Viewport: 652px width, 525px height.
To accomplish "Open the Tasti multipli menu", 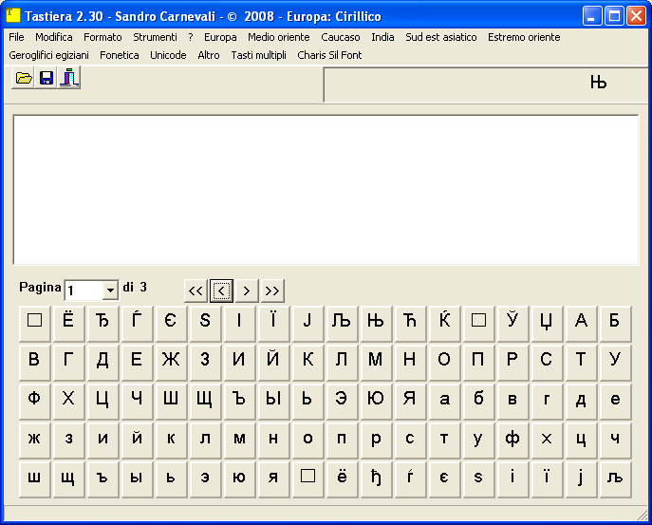I will pyautogui.click(x=259, y=55).
